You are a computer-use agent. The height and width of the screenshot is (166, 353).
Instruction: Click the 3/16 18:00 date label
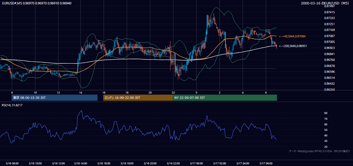tap(127, 163)
